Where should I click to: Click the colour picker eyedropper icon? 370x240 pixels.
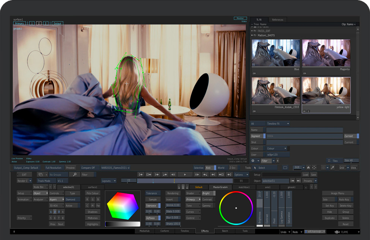[332, 168]
